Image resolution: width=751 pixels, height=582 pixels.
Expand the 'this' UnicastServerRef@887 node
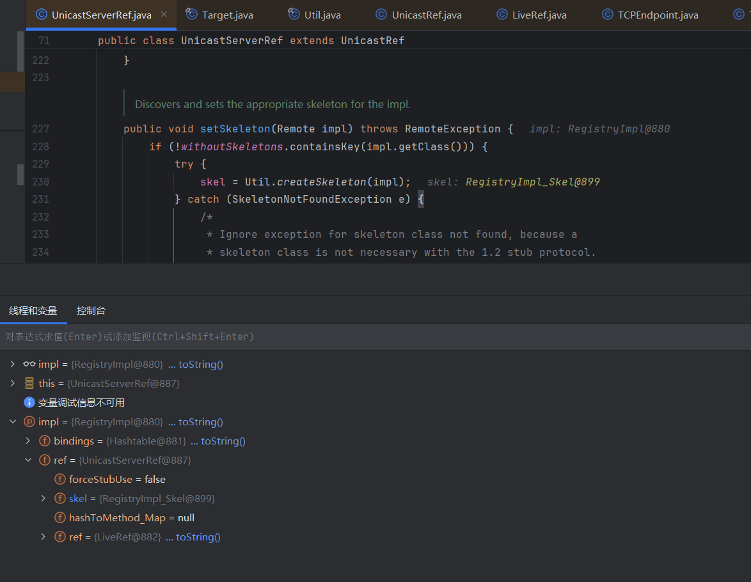pyautogui.click(x=12, y=384)
